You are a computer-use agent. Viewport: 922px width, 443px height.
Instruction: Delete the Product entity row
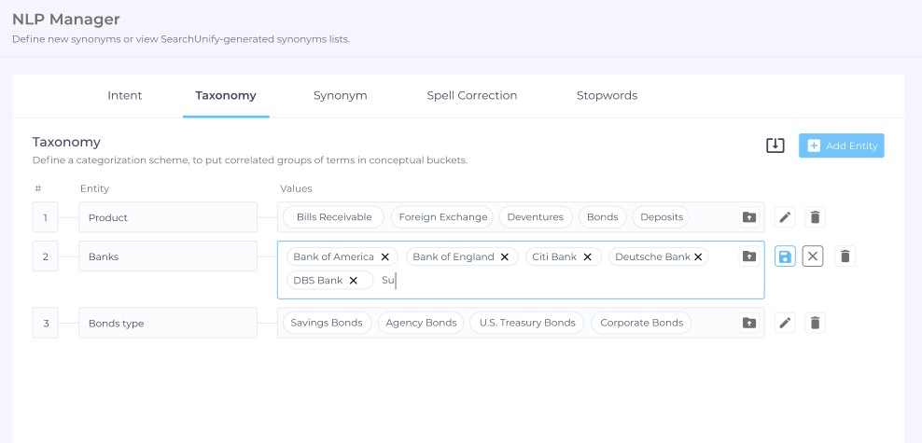click(x=815, y=217)
